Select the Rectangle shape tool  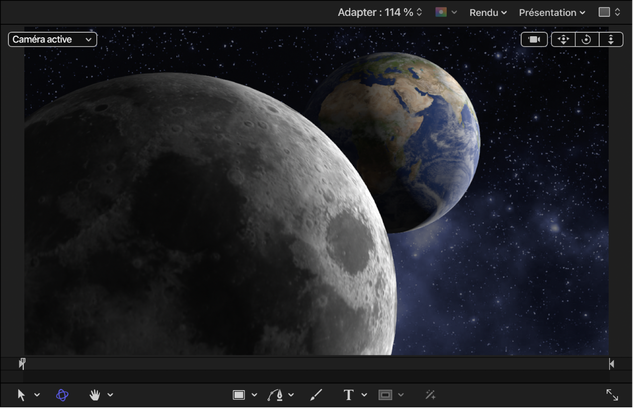pyautogui.click(x=239, y=395)
